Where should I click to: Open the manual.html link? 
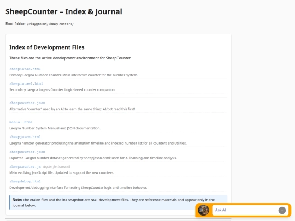pos(21,122)
